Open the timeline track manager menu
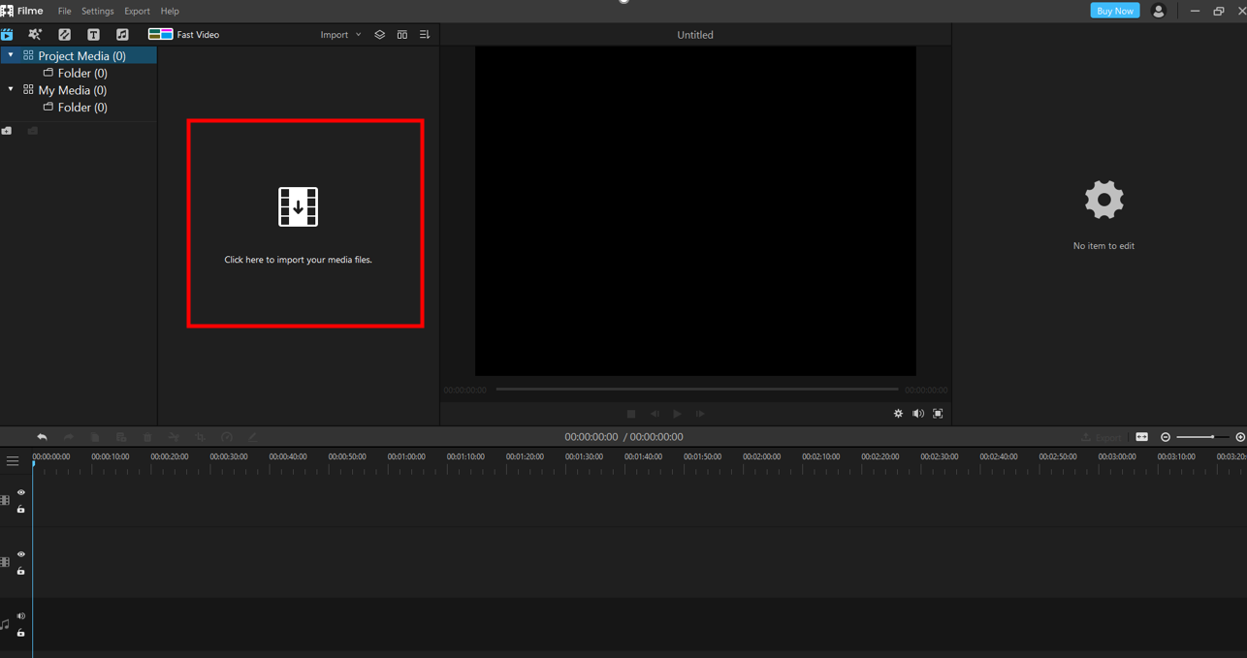 [x=13, y=461]
